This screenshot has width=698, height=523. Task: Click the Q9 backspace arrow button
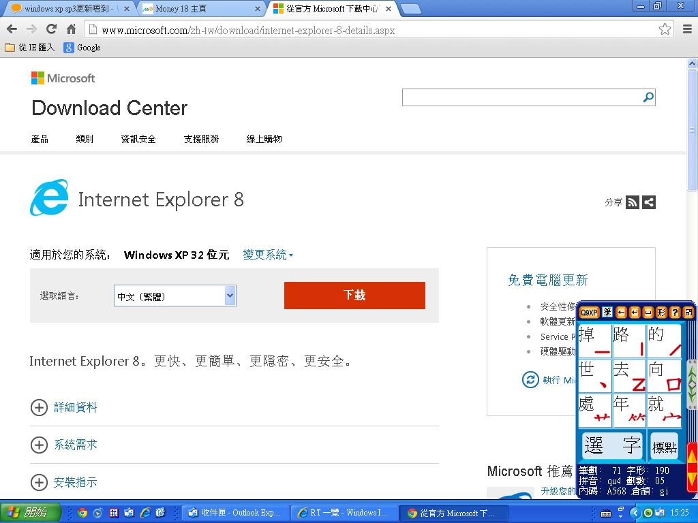coord(621,313)
